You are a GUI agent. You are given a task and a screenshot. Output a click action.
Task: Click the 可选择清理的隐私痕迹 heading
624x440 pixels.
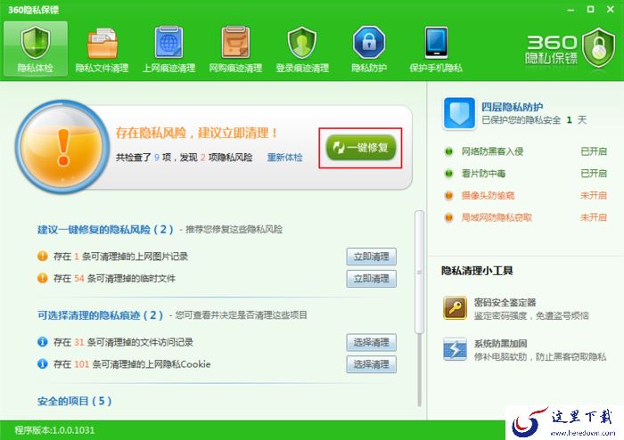(x=100, y=315)
